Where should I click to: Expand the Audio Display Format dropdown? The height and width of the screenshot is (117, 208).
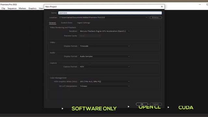(x=105, y=56)
